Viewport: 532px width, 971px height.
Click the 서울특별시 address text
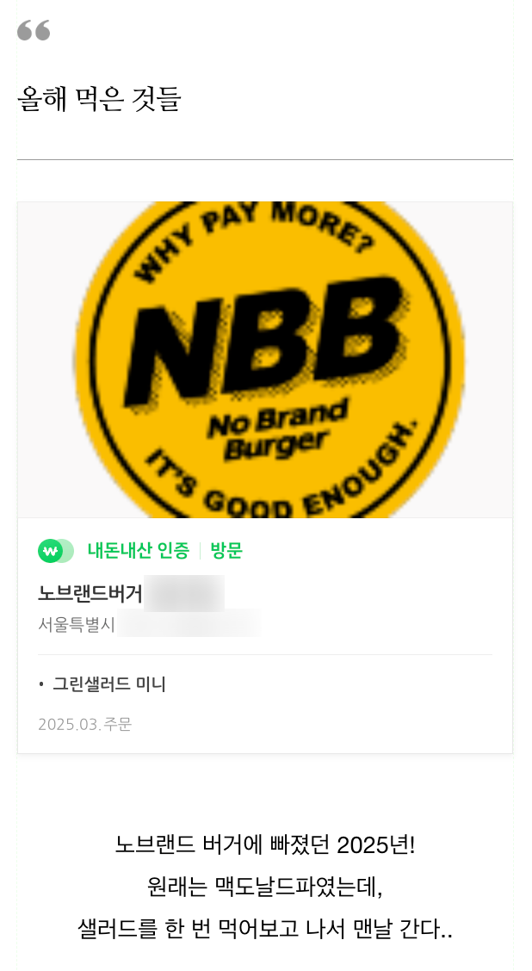click(77, 624)
